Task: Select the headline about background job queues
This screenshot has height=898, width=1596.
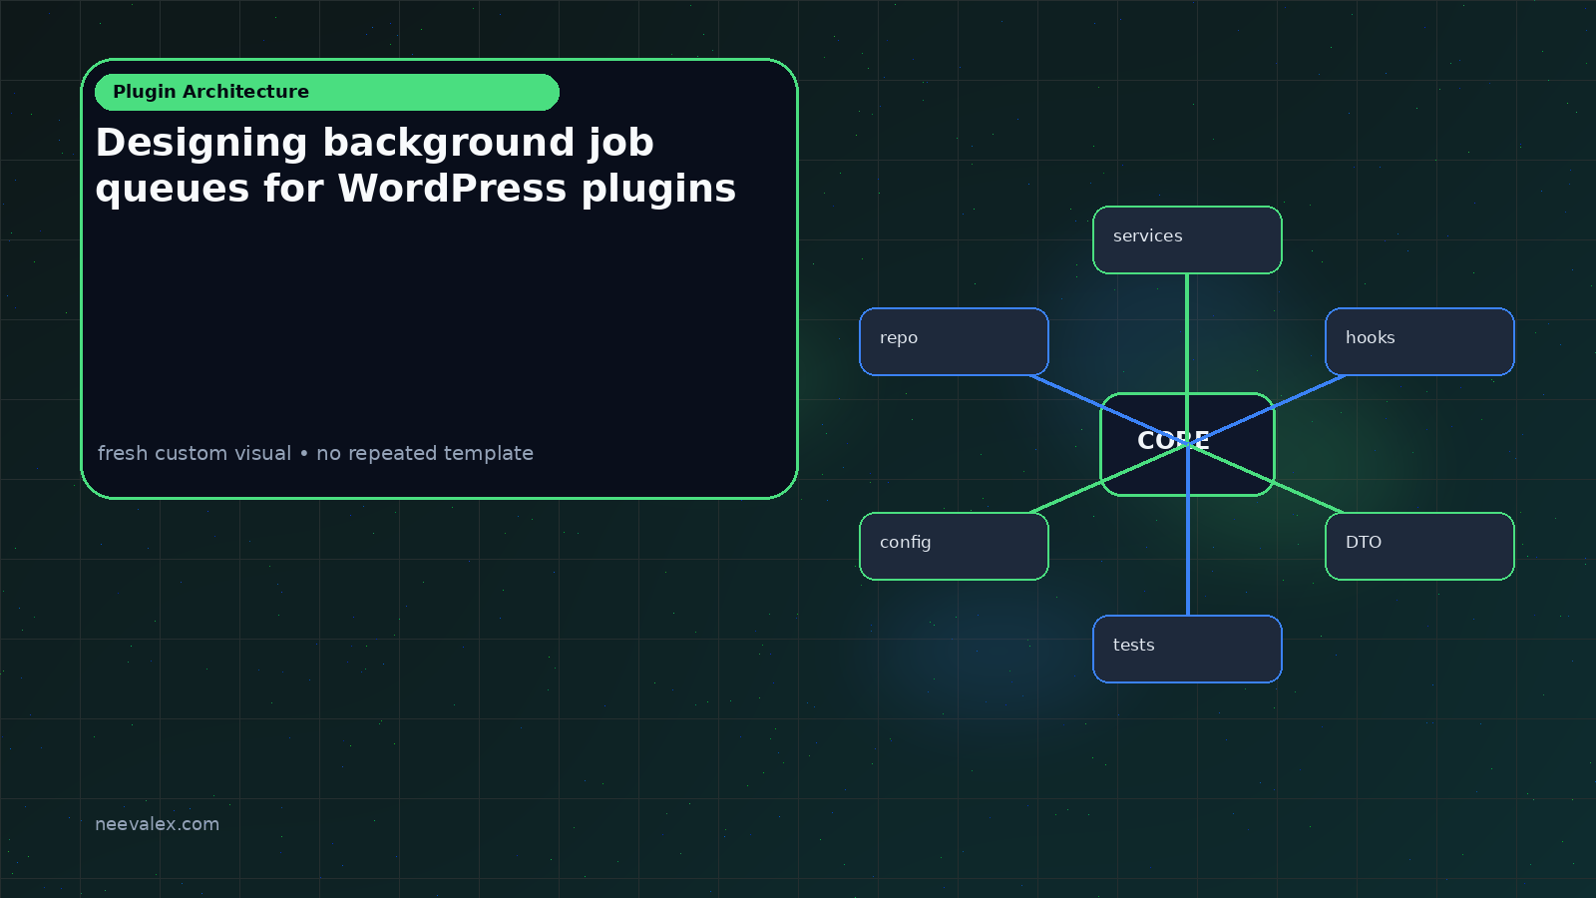Action: tap(416, 166)
